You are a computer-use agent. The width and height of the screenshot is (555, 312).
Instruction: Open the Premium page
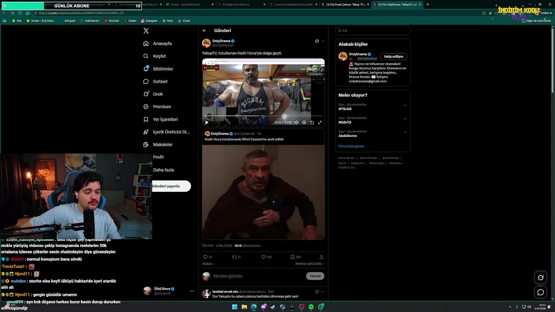[x=157, y=107]
